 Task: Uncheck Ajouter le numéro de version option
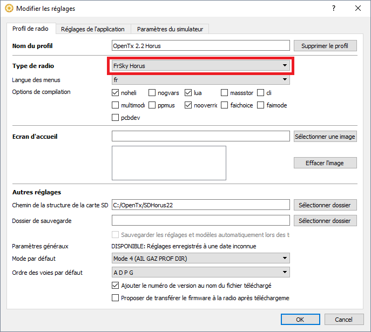pyautogui.click(x=115, y=286)
